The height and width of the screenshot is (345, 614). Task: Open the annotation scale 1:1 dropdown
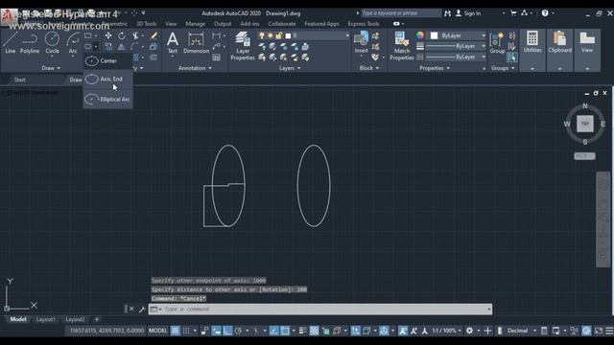pyautogui.click(x=447, y=331)
